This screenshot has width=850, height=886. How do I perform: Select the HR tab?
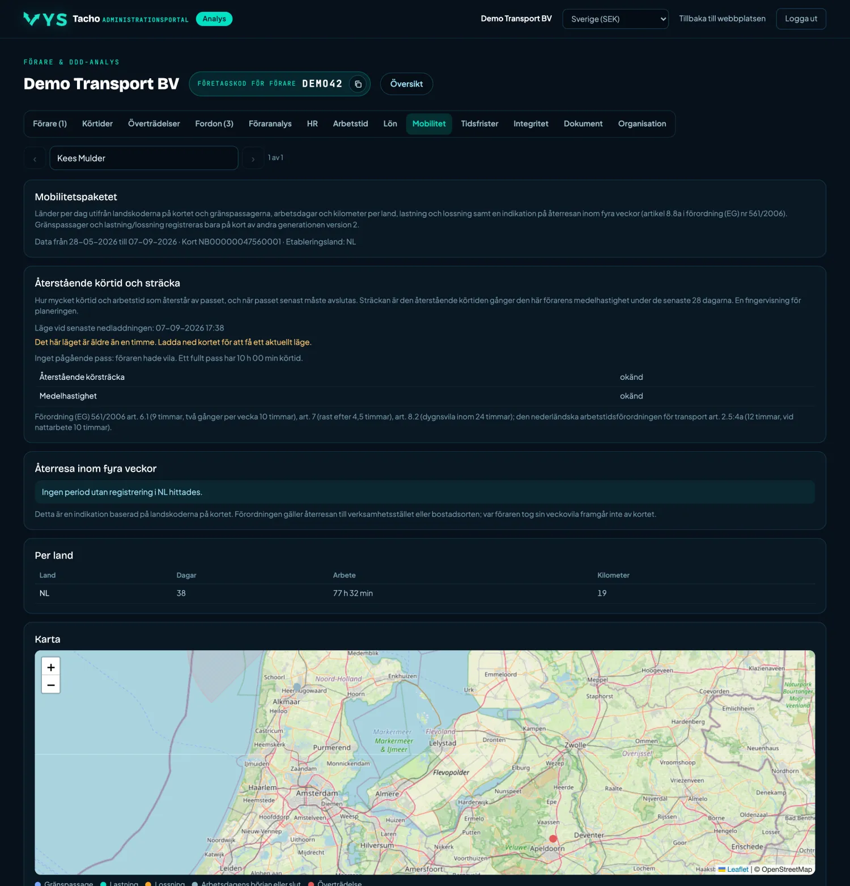pyautogui.click(x=312, y=124)
